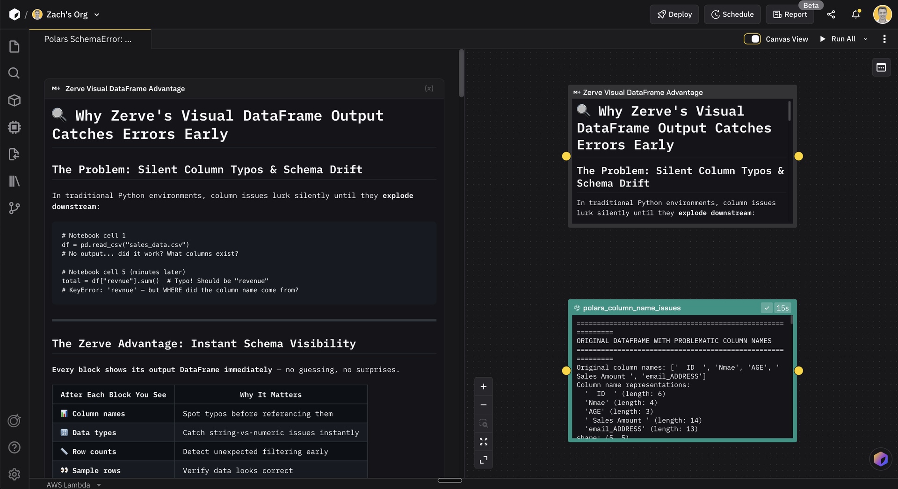This screenshot has height=489, width=898.
Task: Open notifications via the bell icon
Action: [855, 14]
